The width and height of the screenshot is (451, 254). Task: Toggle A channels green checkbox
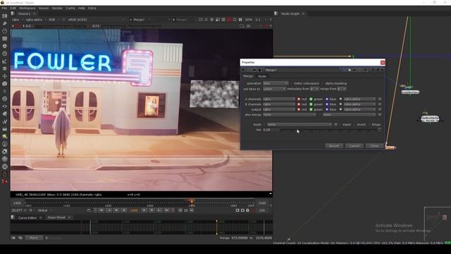tap(311, 99)
